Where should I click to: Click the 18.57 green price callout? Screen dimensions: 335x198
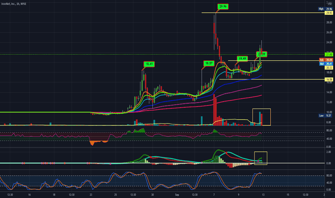click(209, 63)
